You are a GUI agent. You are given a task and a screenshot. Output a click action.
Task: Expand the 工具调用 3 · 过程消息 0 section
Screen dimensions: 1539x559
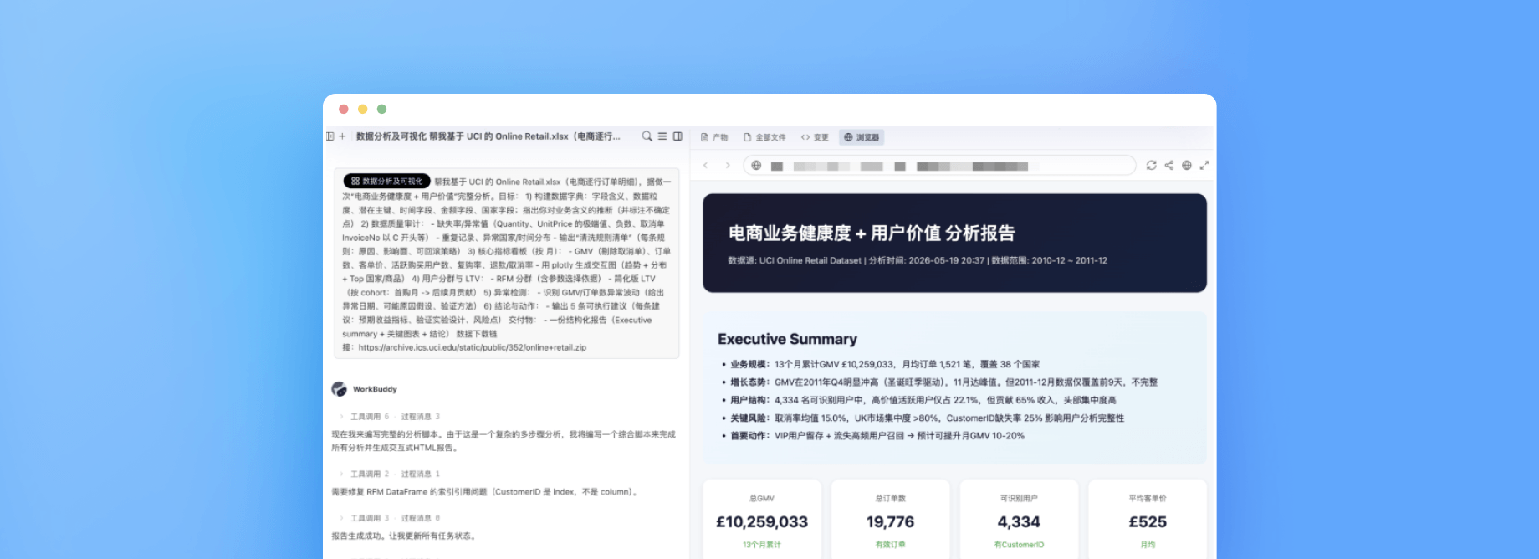pyautogui.click(x=390, y=519)
